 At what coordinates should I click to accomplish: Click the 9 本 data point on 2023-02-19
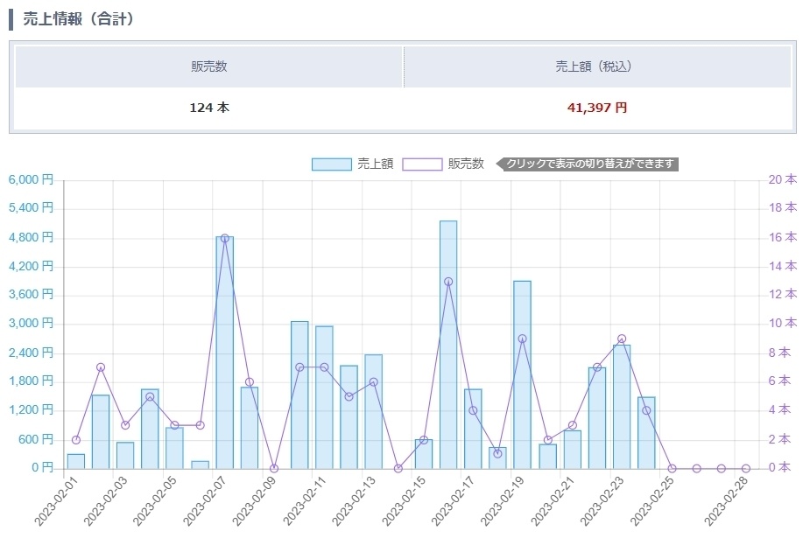(522, 339)
